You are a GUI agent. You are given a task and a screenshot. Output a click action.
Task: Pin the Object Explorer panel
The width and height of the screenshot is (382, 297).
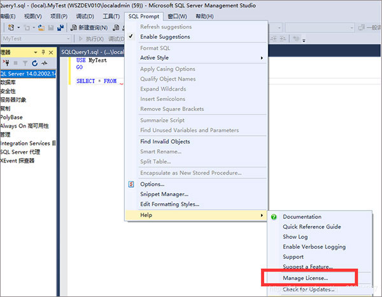(43, 52)
